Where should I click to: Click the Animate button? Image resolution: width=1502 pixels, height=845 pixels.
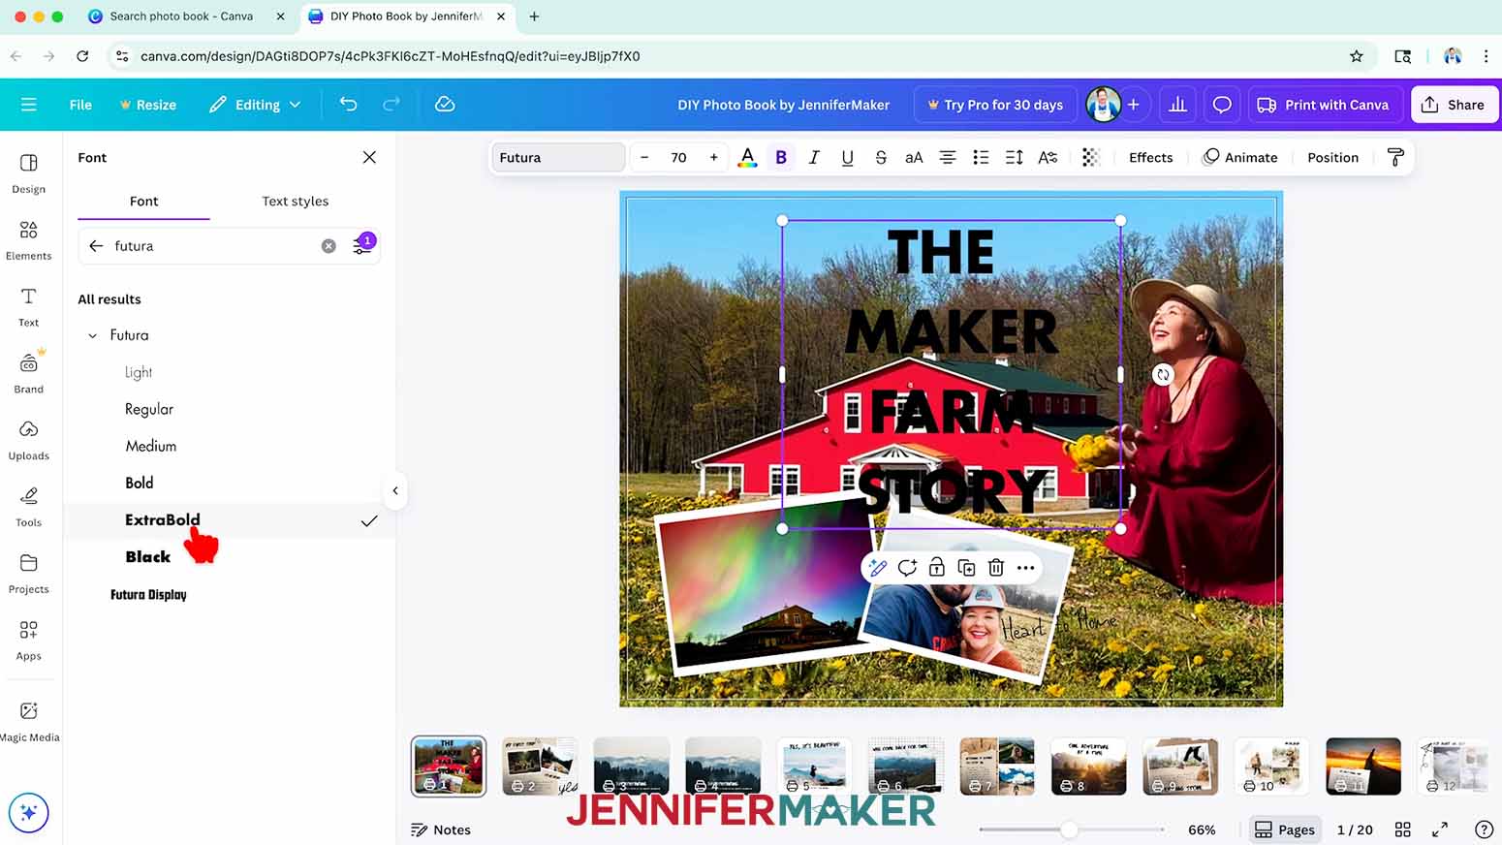point(1240,158)
